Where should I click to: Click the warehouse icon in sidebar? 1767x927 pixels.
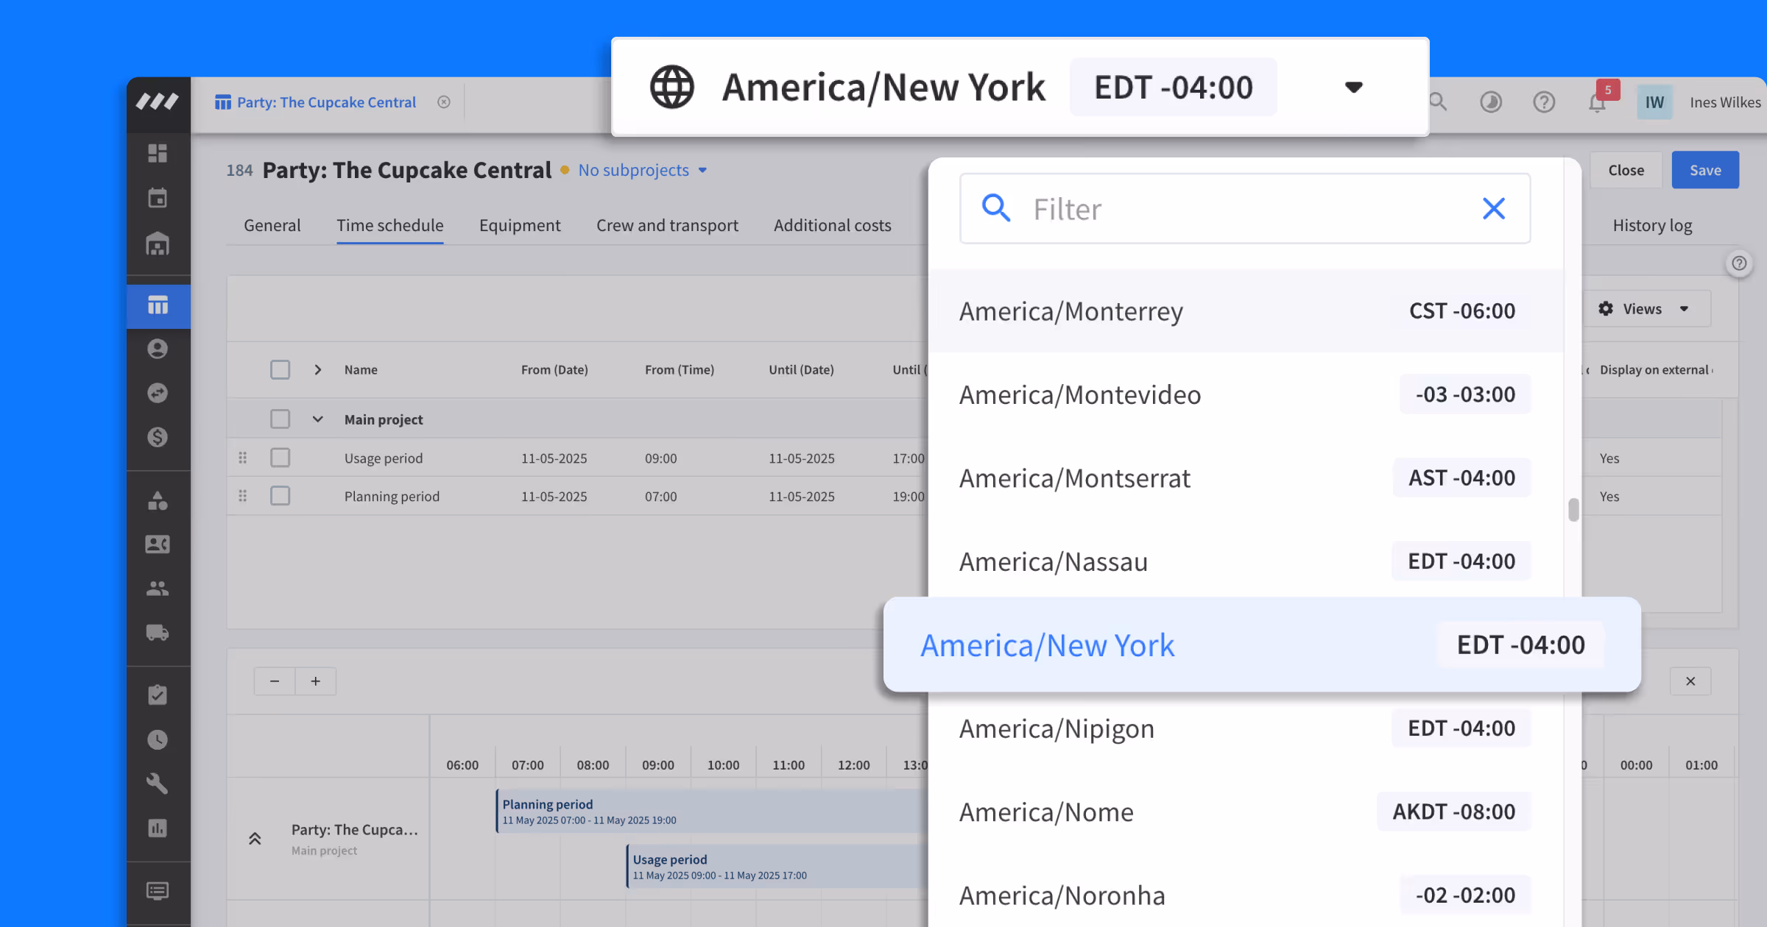[158, 244]
